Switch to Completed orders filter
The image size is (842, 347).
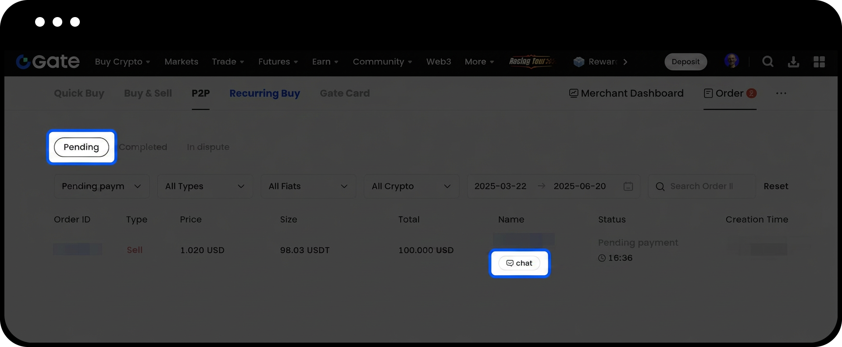click(143, 147)
